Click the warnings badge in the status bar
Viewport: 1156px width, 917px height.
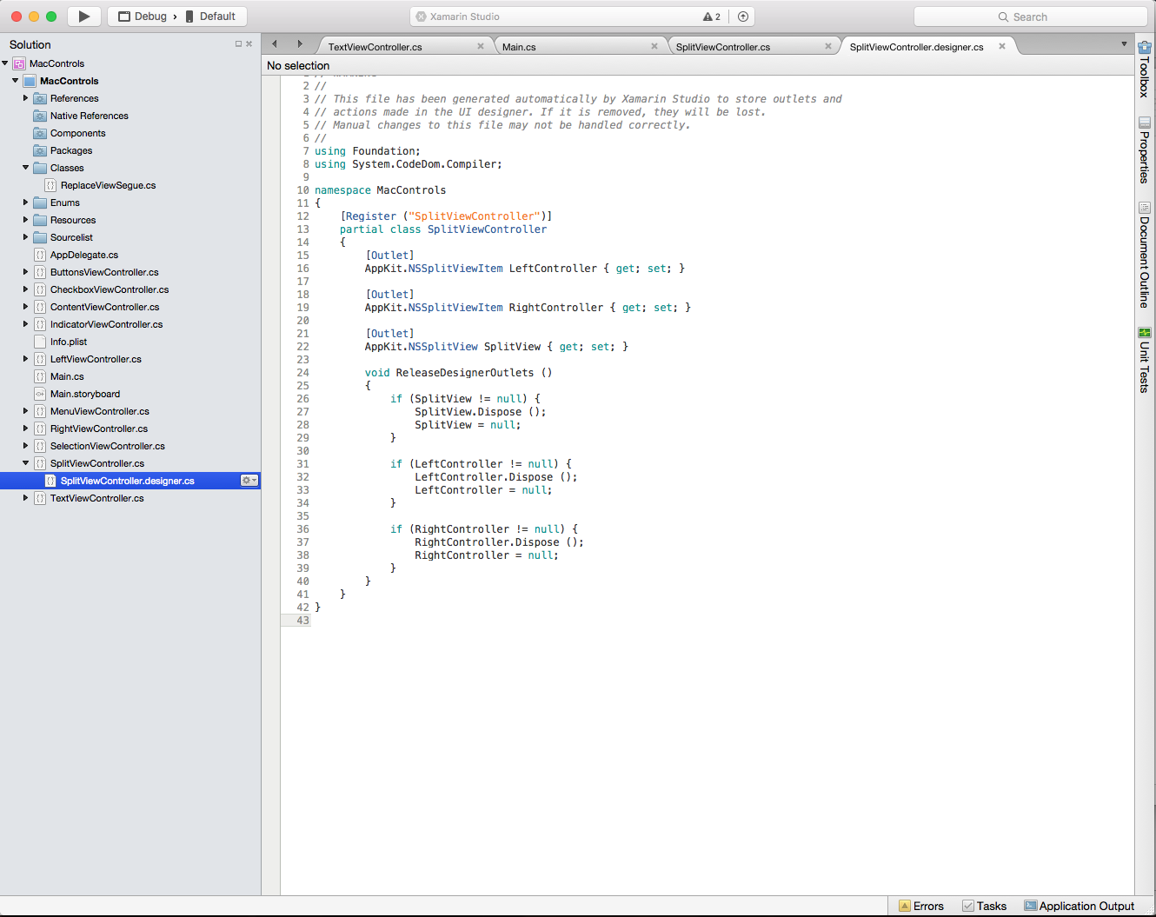pos(712,16)
